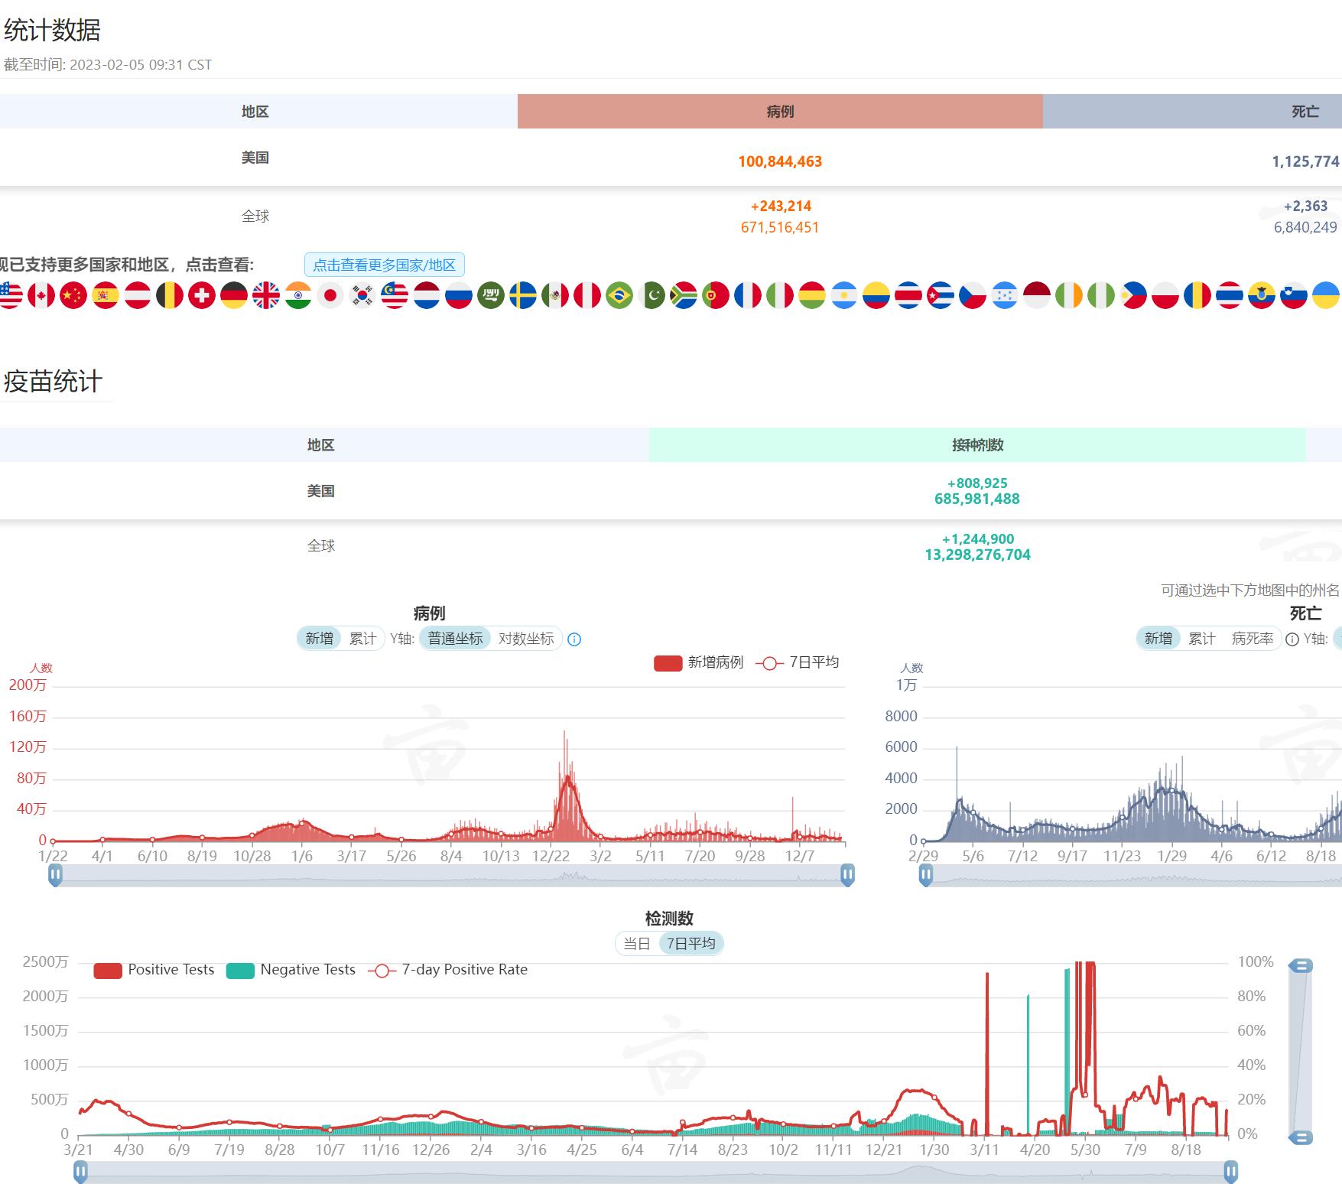Click the Ukraine flag icon
The image size is (1342, 1184).
[1326, 295]
